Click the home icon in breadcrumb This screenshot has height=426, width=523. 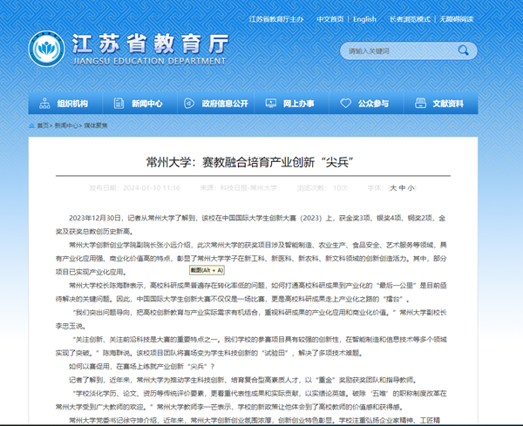click(x=31, y=125)
